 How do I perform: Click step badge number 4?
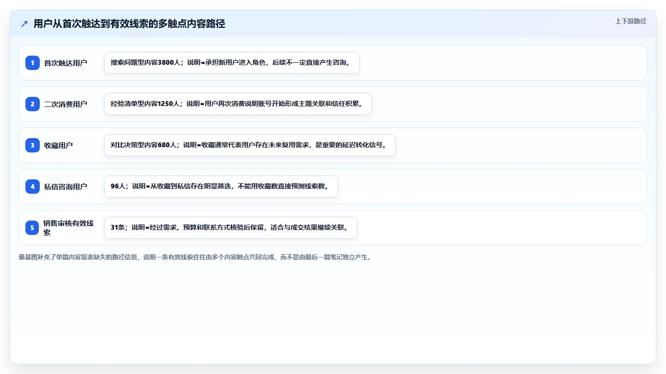click(x=33, y=187)
